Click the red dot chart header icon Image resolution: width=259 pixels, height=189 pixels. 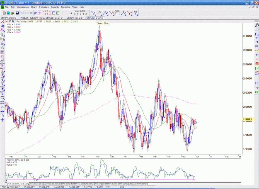click(7, 22)
